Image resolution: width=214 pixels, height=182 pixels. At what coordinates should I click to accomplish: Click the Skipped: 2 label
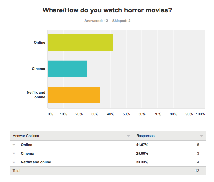click(x=121, y=21)
